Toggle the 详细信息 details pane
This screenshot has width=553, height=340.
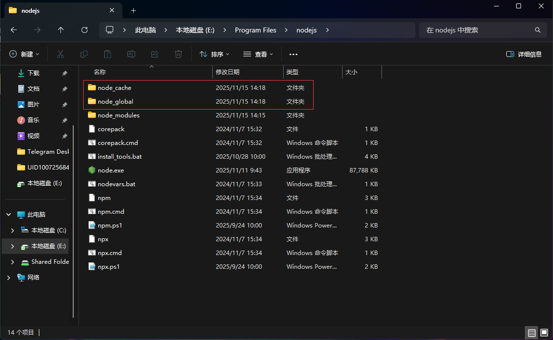[x=524, y=54]
